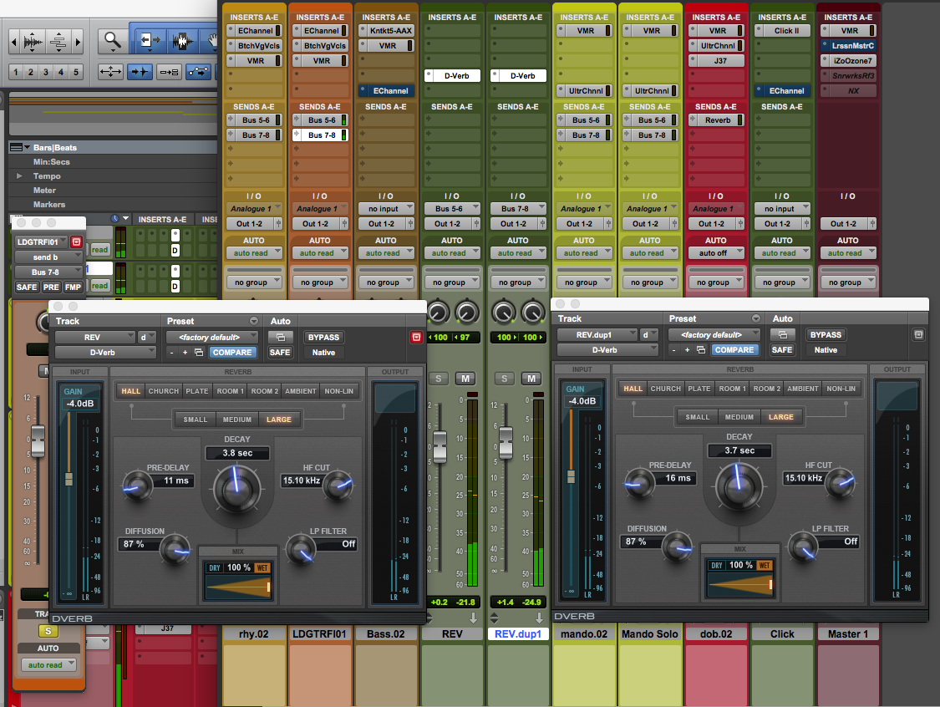Enable BYPASS on the REV.dup1 D-Verb plugin
Screen dimensions: 940x707
(826, 334)
